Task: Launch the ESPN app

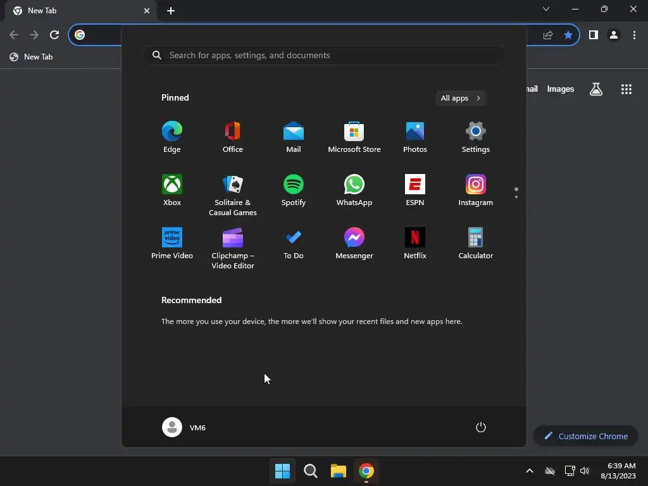Action: click(x=415, y=190)
